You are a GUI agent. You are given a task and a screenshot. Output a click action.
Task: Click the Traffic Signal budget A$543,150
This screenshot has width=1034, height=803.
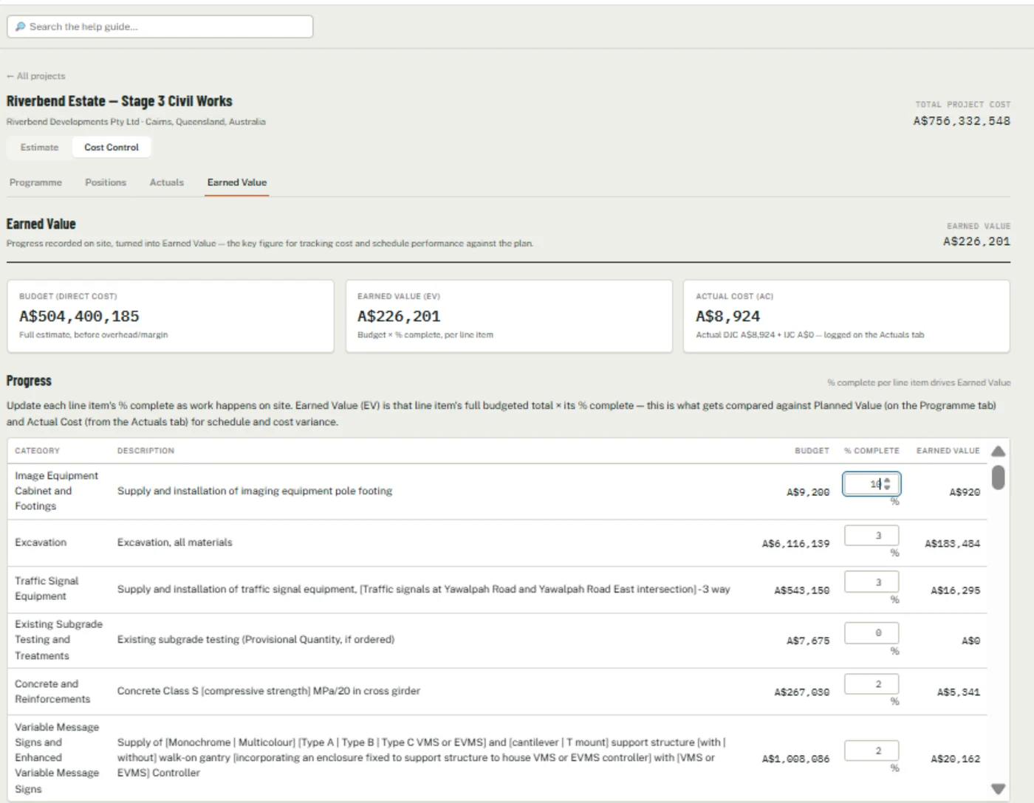tap(802, 590)
